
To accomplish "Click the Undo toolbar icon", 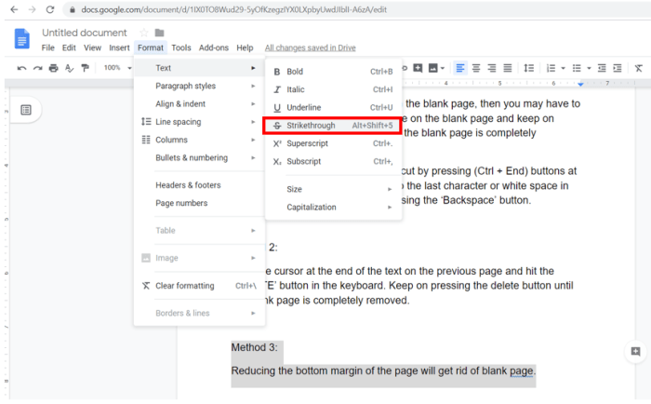I will click(x=21, y=68).
